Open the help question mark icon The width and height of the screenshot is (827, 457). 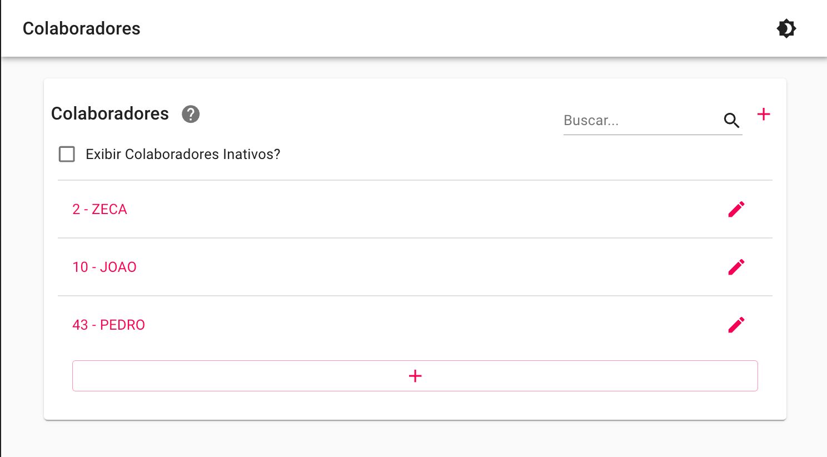[x=191, y=114]
